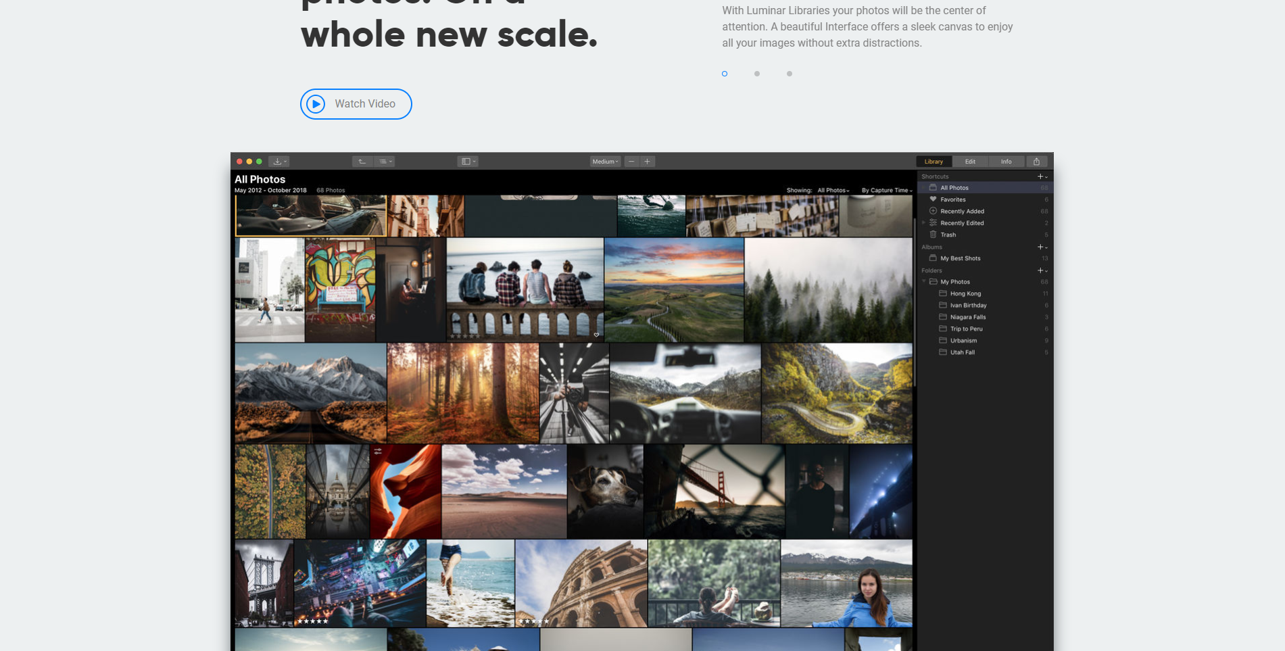The image size is (1285, 651).
Task: Open the Medium thumbnail size dropdown
Action: pyautogui.click(x=605, y=162)
